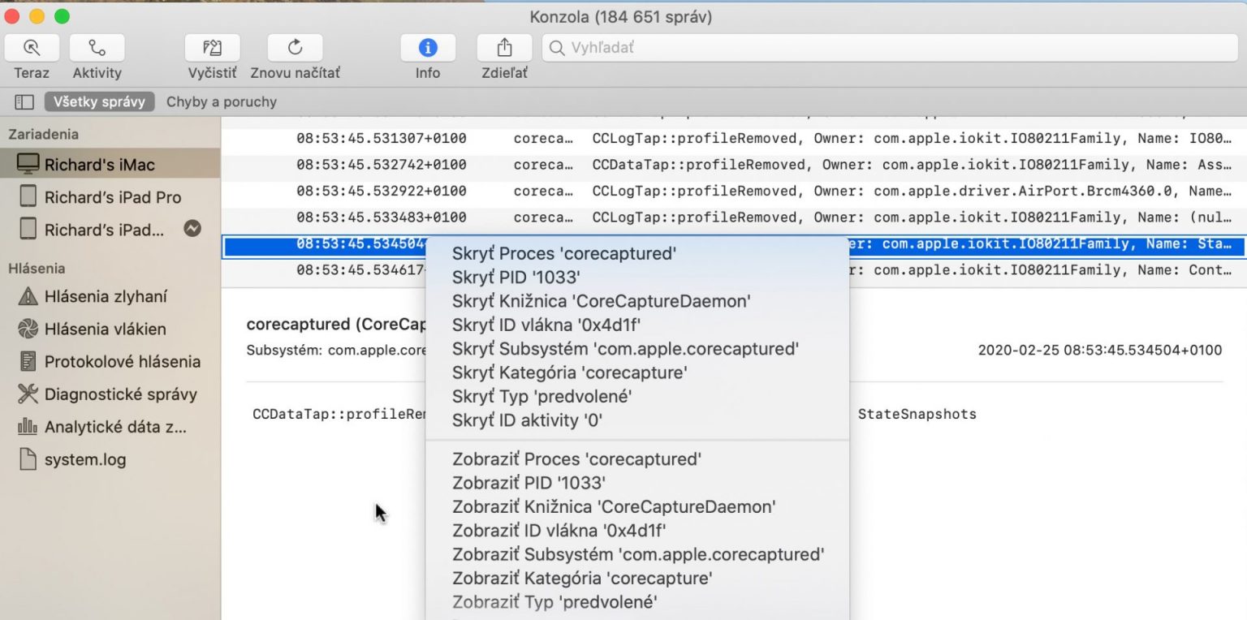Choose Zobraziť Kategória 'corecapture'
Image resolution: width=1247 pixels, height=620 pixels.
tap(637, 579)
